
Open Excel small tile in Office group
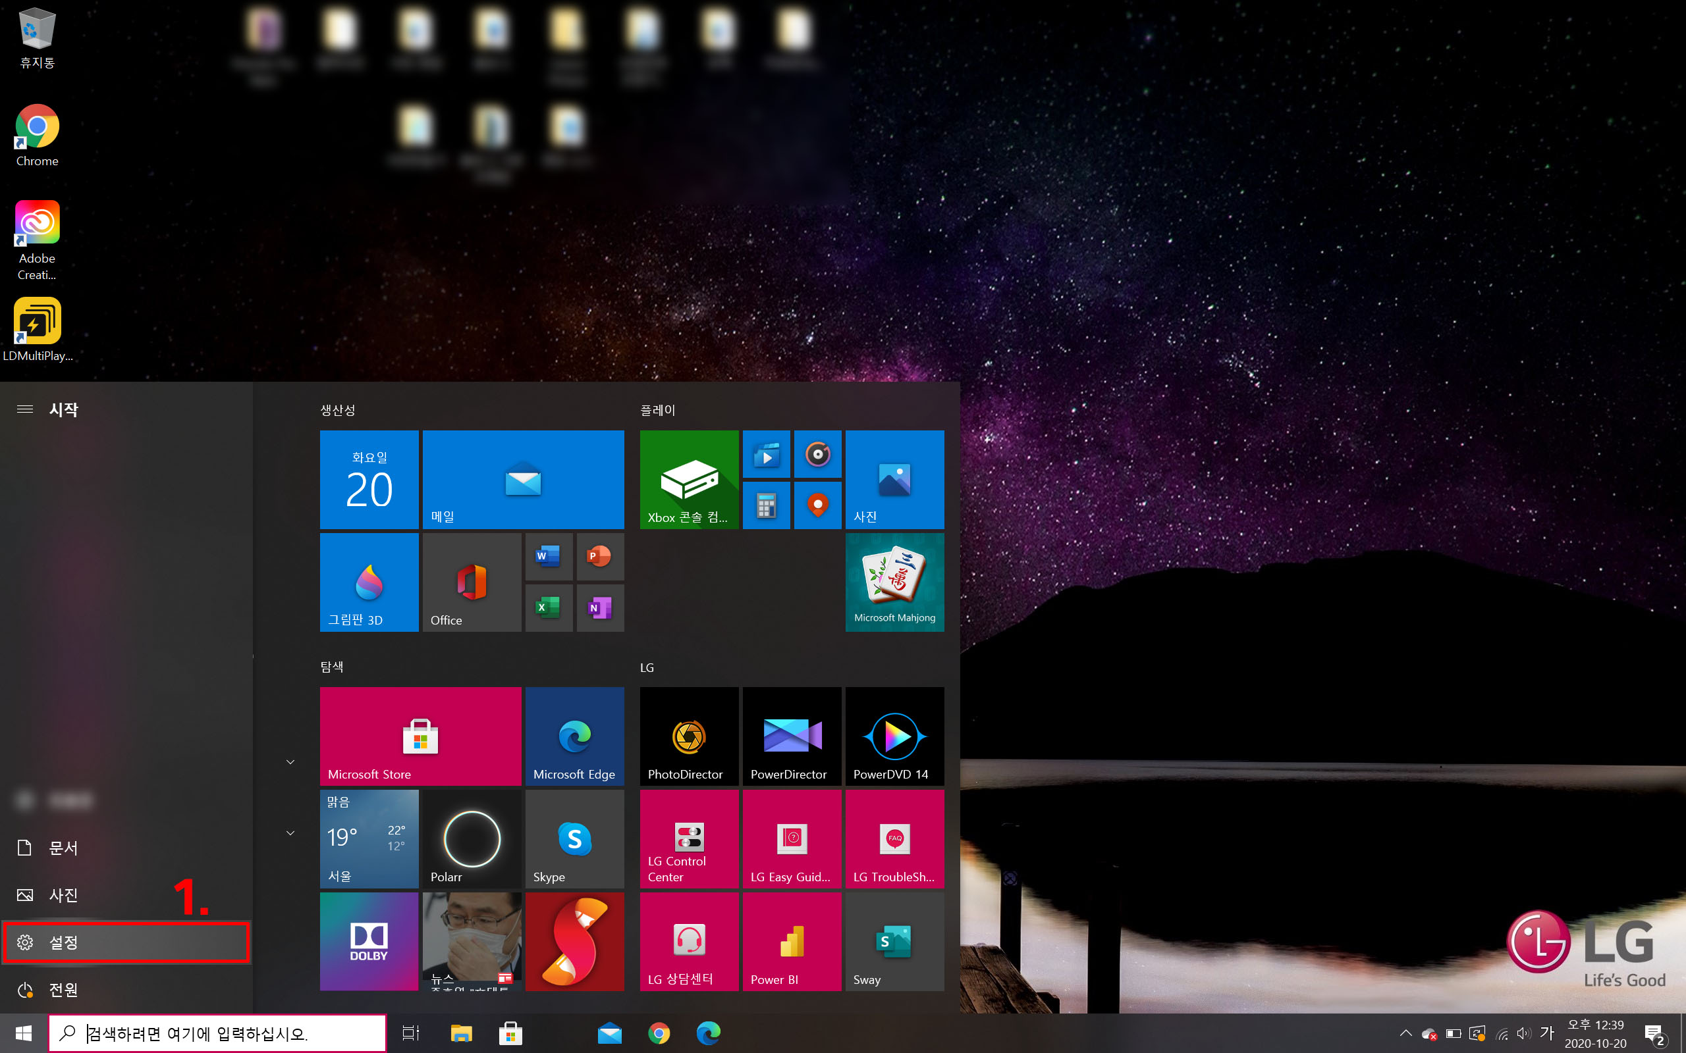point(549,608)
